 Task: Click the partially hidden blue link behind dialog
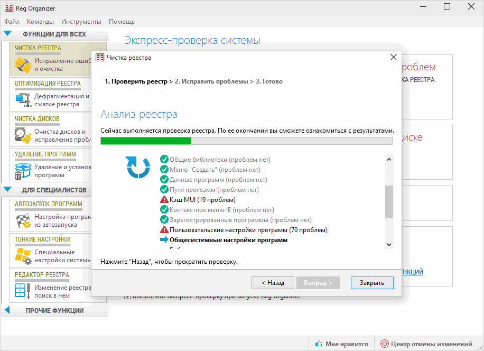[413, 272]
